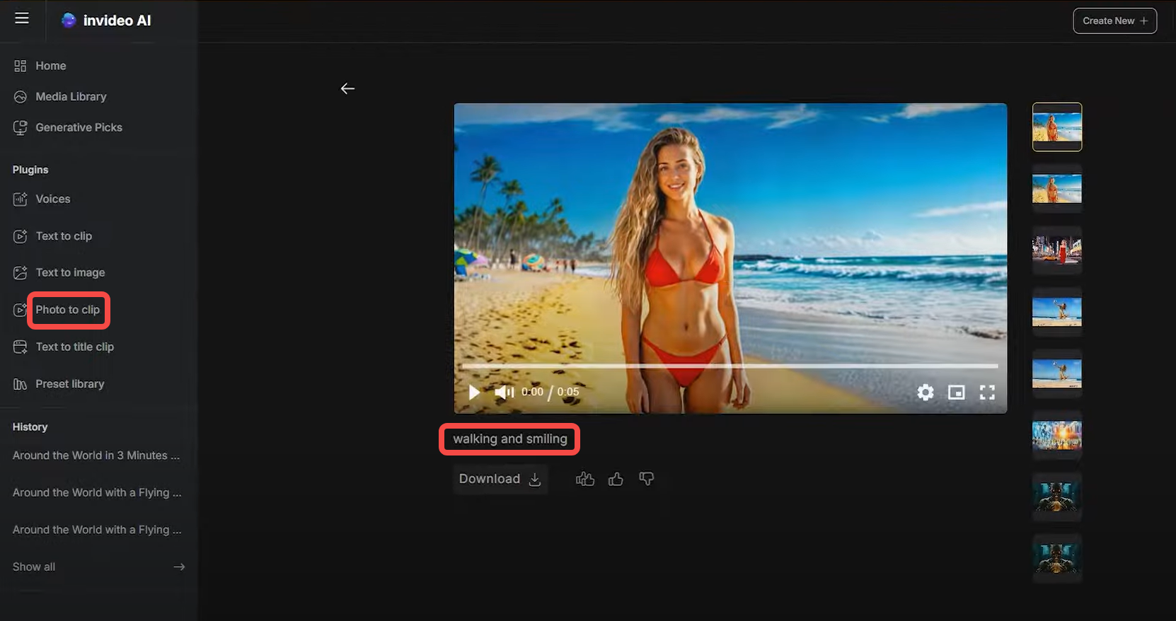This screenshot has width=1176, height=621.
Task: Click the thumbs down icon
Action: point(646,479)
